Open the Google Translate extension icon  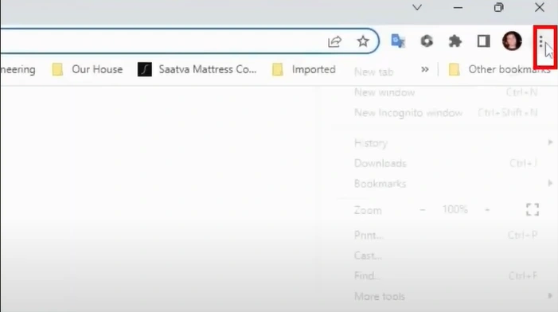(x=398, y=41)
